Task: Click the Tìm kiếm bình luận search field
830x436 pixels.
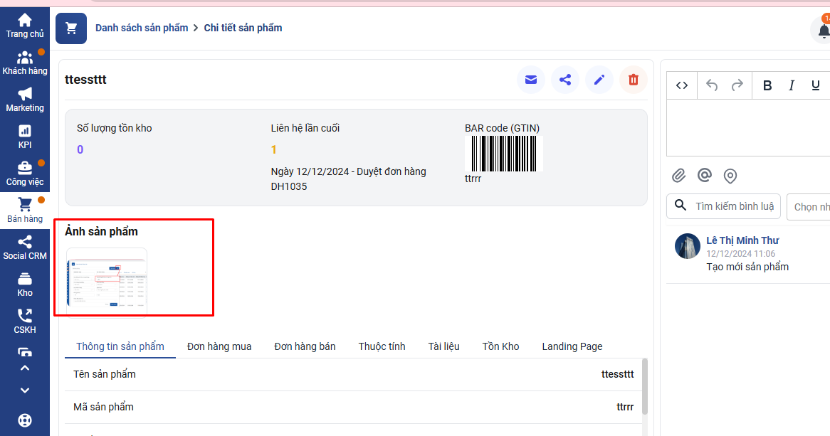Action: click(733, 206)
